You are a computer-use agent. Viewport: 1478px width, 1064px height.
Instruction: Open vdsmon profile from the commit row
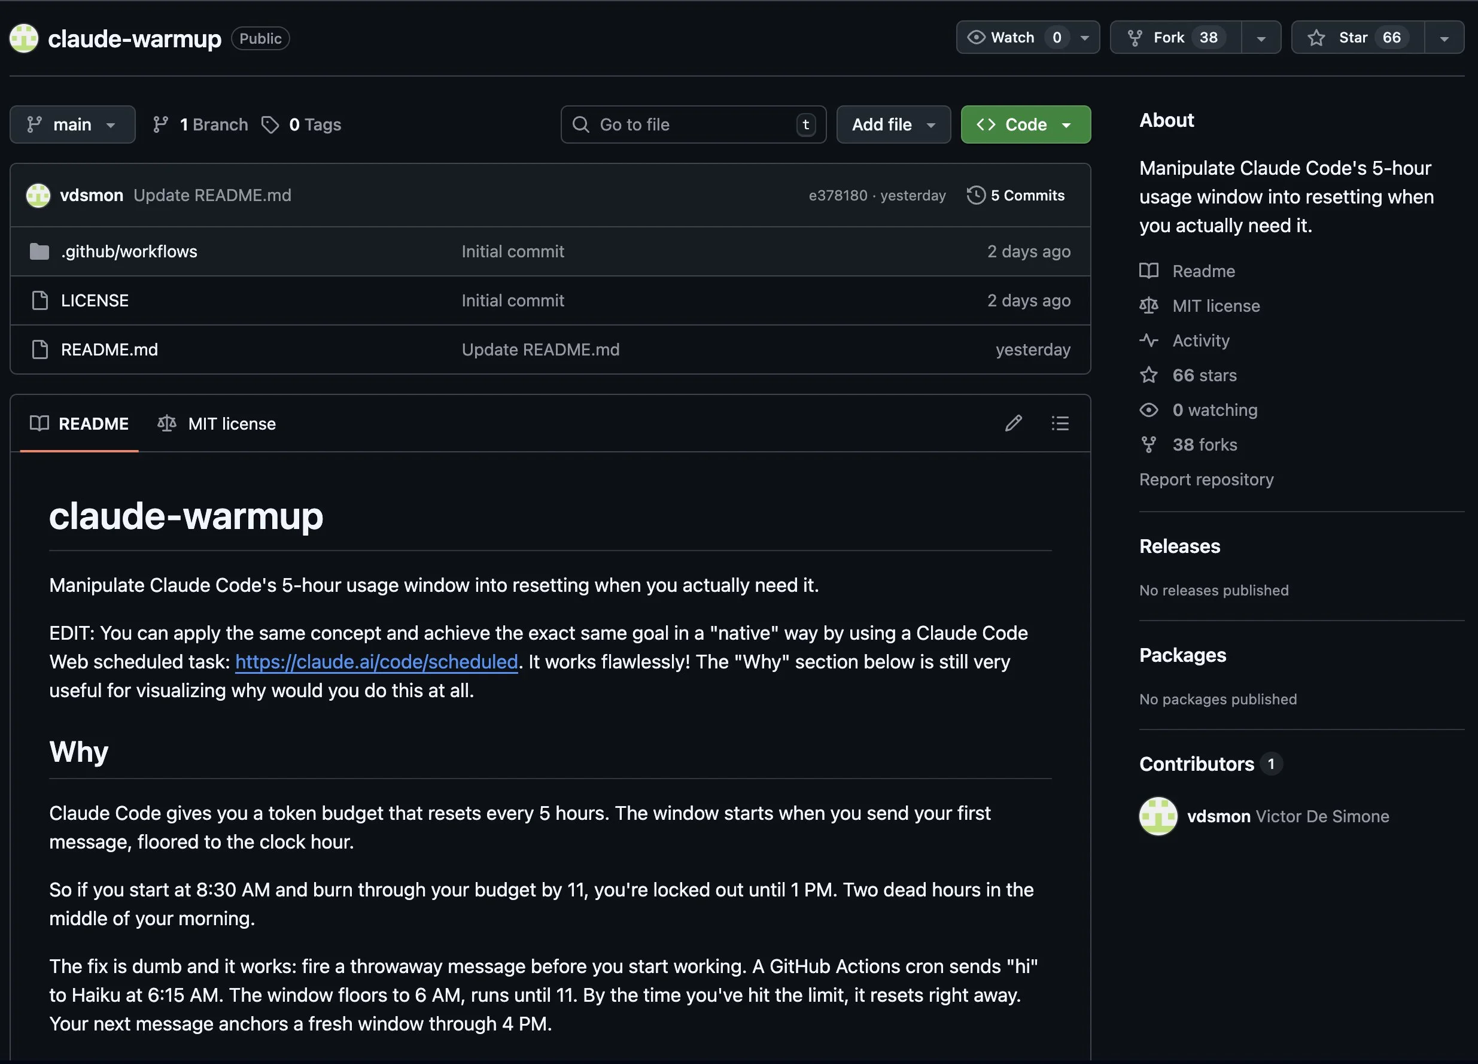coord(91,196)
